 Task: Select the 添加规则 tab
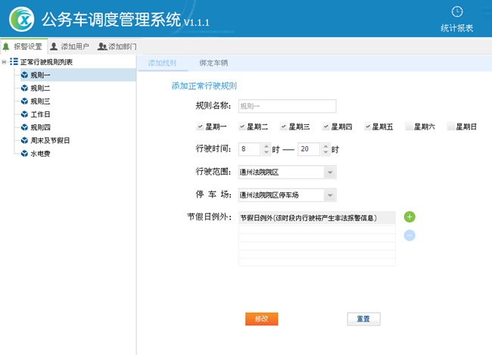point(162,63)
